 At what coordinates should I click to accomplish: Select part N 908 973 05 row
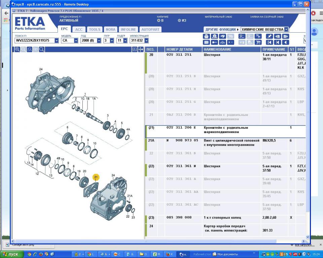tap(225, 145)
